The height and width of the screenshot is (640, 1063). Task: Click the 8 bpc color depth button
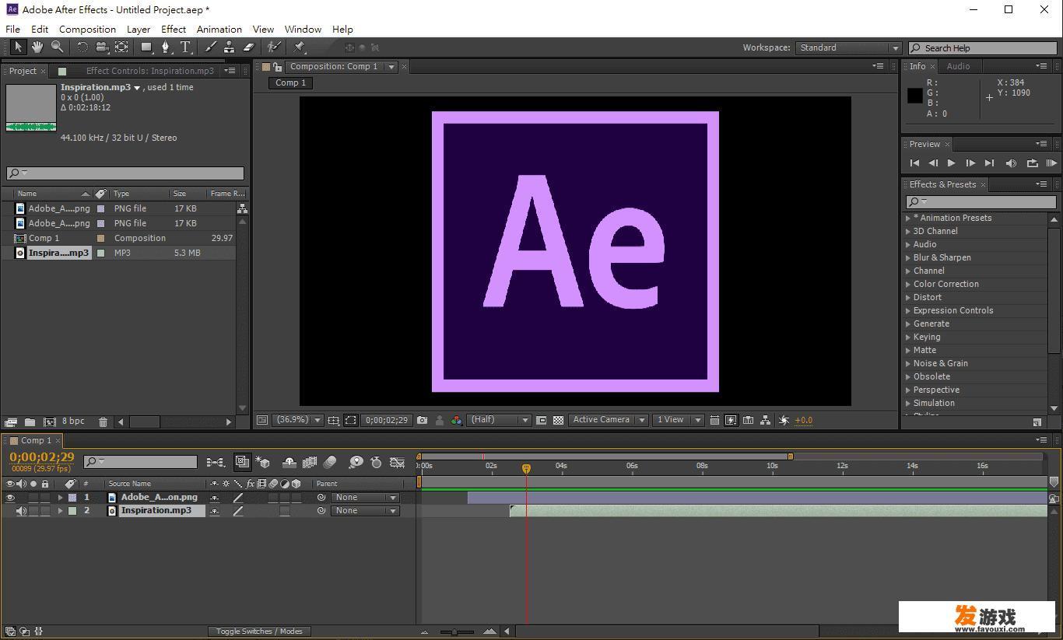pos(73,421)
